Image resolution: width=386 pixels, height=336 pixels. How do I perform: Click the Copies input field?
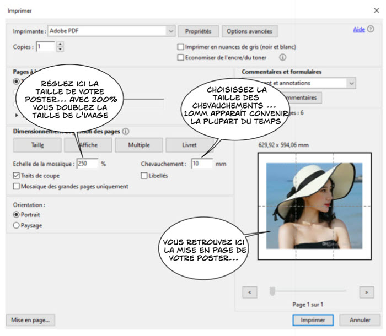coord(46,46)
